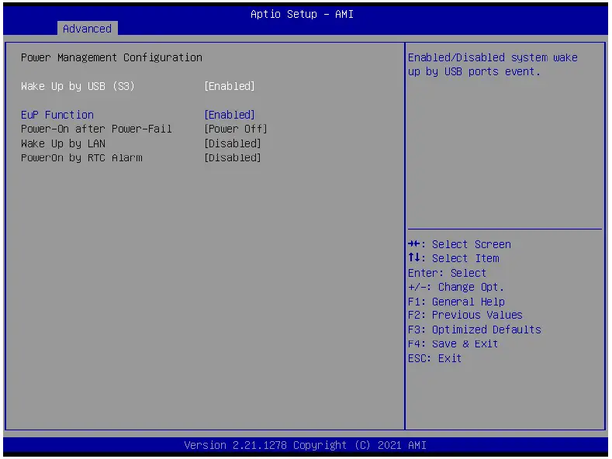Select Power-On after Power-Fail label

pyautogui.click(x=96, y=129)
